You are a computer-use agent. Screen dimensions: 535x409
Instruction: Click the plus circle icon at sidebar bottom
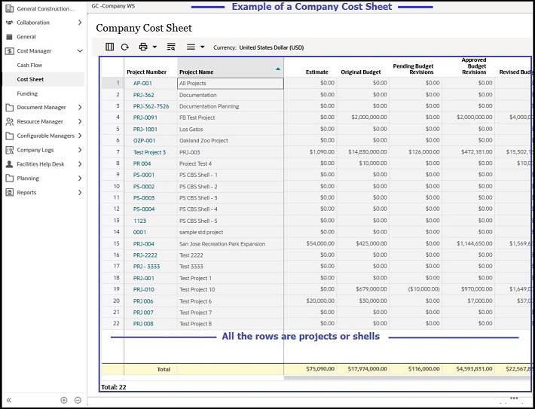coord(64,400)
